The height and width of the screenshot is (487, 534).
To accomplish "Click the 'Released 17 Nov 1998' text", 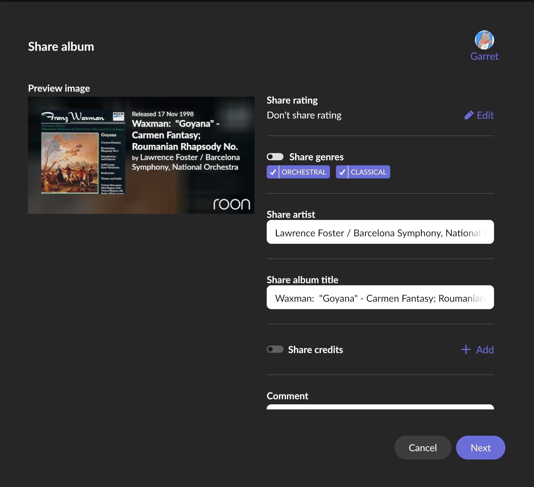I will click(x=163, y=114).
